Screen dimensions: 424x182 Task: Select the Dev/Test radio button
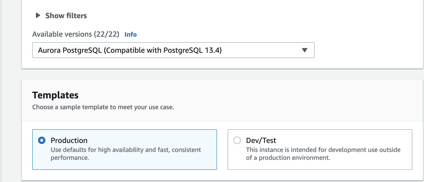tap(237, 140)
